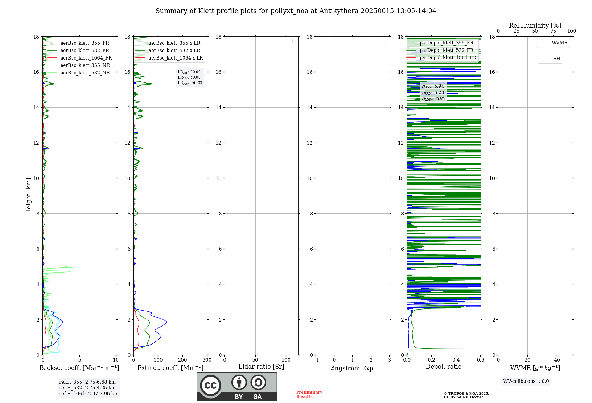Click the Depol. ratio axis label
Screen dimensions: 592x403
[x=444, y=367]
